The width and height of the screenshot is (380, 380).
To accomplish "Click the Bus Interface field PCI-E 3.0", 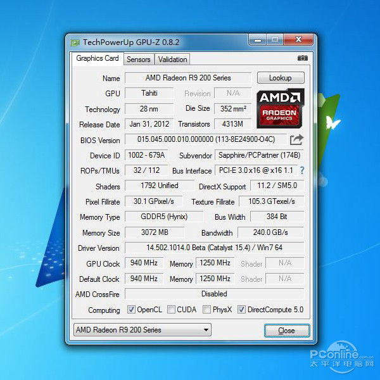I will [256, 170].
